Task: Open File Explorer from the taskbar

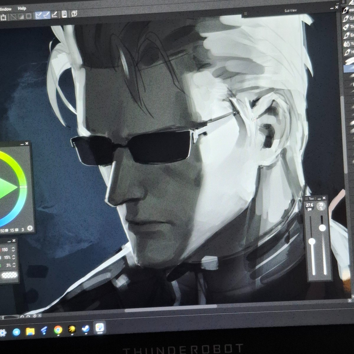Action: (x=30, y=332)
